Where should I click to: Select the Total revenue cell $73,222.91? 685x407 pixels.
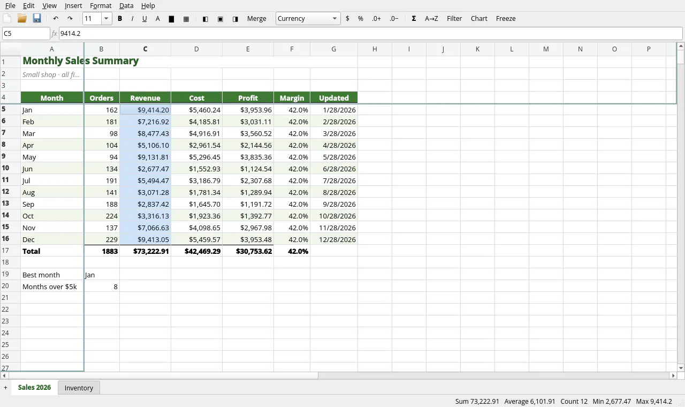click(146, 251)
